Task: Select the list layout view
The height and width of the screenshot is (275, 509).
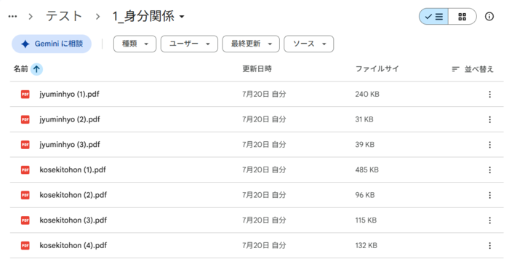Action: (x=433, y=17)
